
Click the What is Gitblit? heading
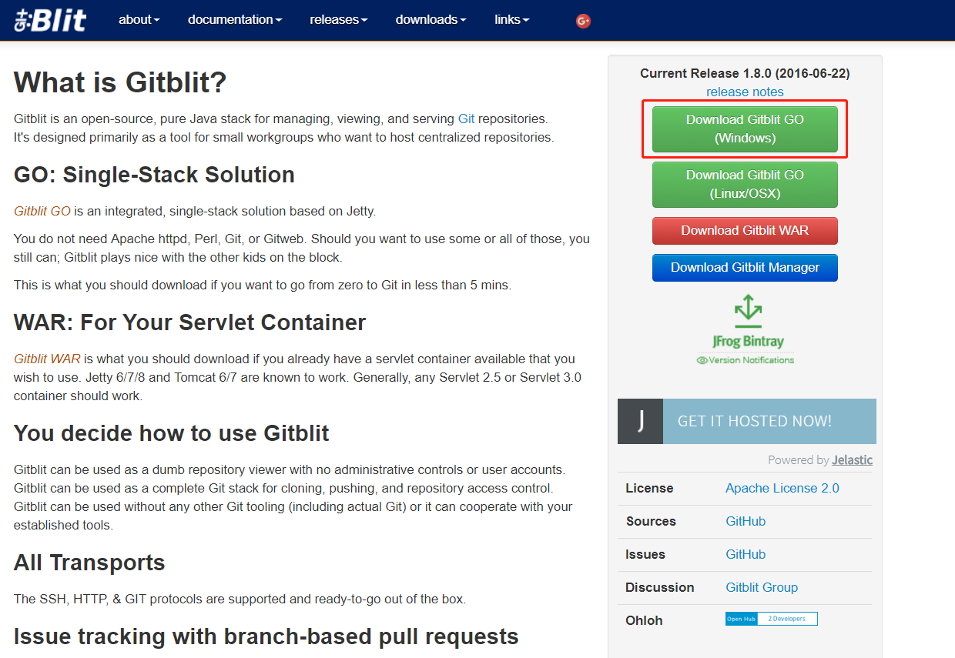click(x=120, y=82)
